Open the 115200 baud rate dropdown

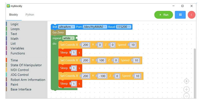coord(123,27)
